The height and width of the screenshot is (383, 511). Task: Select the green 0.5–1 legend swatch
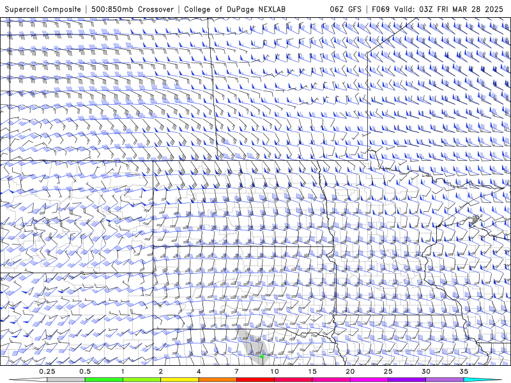(103, 380)
